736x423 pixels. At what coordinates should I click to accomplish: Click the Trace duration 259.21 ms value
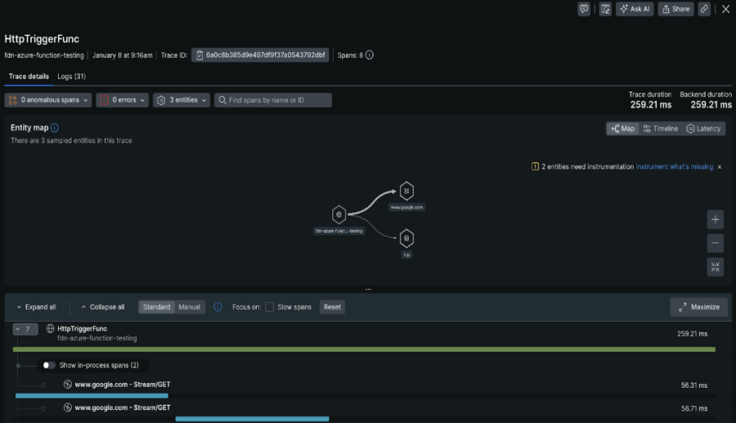click(651, 105)
